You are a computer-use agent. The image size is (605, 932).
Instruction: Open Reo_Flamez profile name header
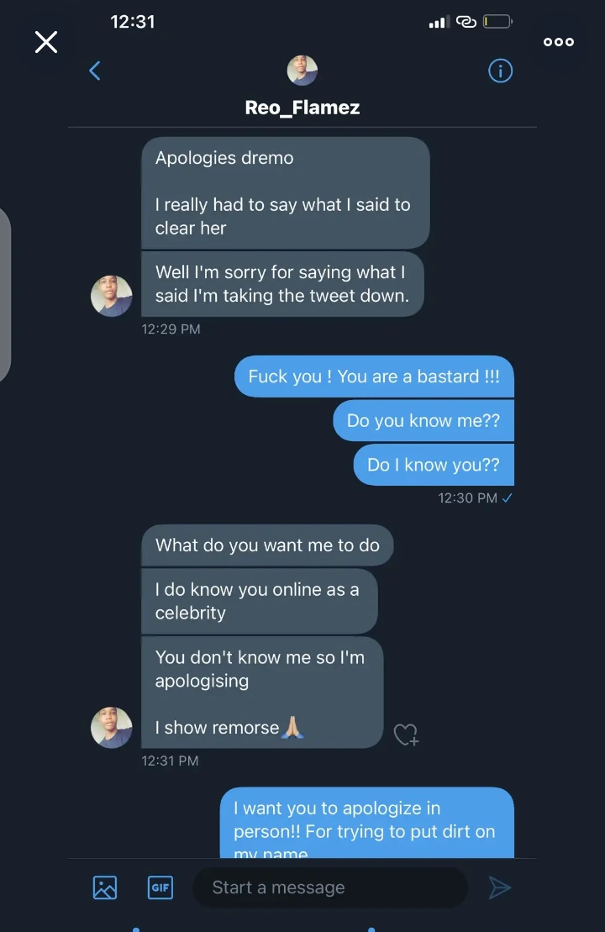[x=302, y=108]
